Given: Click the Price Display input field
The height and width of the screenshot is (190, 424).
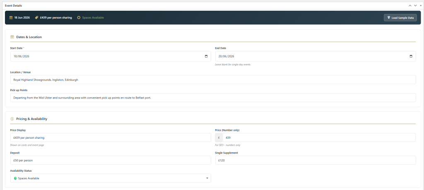Looking at the screenshot, I should [111, 137].
